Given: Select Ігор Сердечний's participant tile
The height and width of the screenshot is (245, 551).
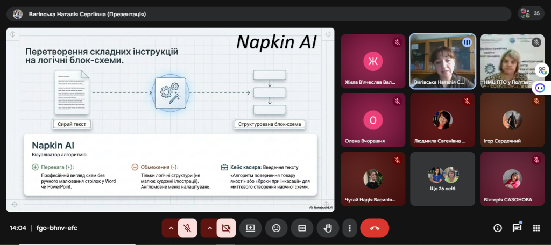Looking at the screenshot, I should pos(512,120).
